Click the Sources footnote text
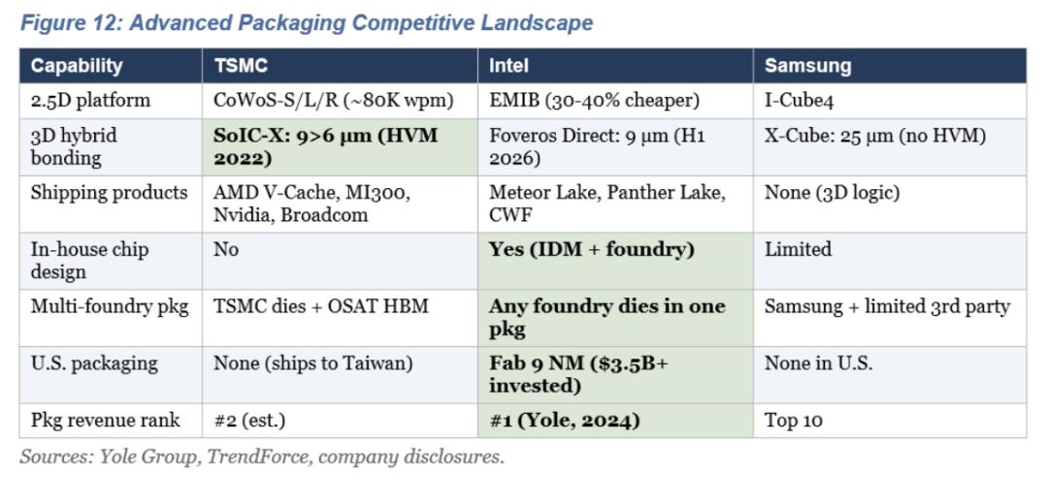1048x504 pixels. click(262, 457)
